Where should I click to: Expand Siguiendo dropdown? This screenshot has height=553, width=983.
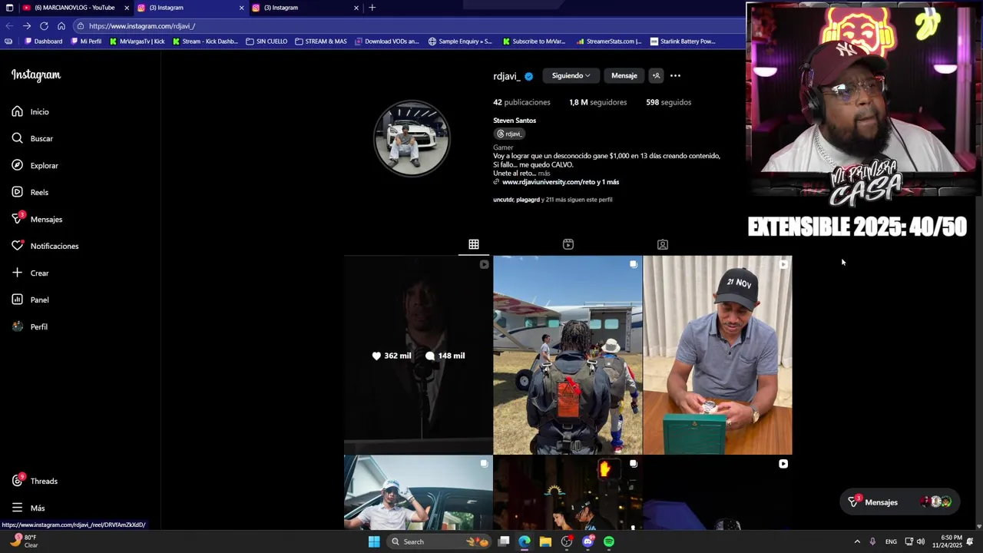(571, 75)
